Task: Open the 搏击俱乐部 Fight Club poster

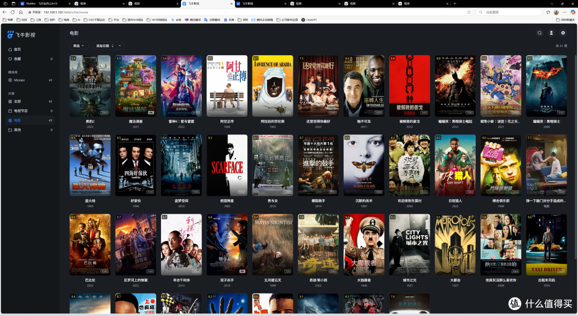Action: tap(501, 165)
